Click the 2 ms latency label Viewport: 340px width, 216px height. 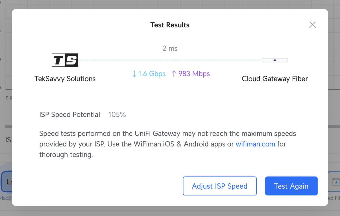(170, 48)
